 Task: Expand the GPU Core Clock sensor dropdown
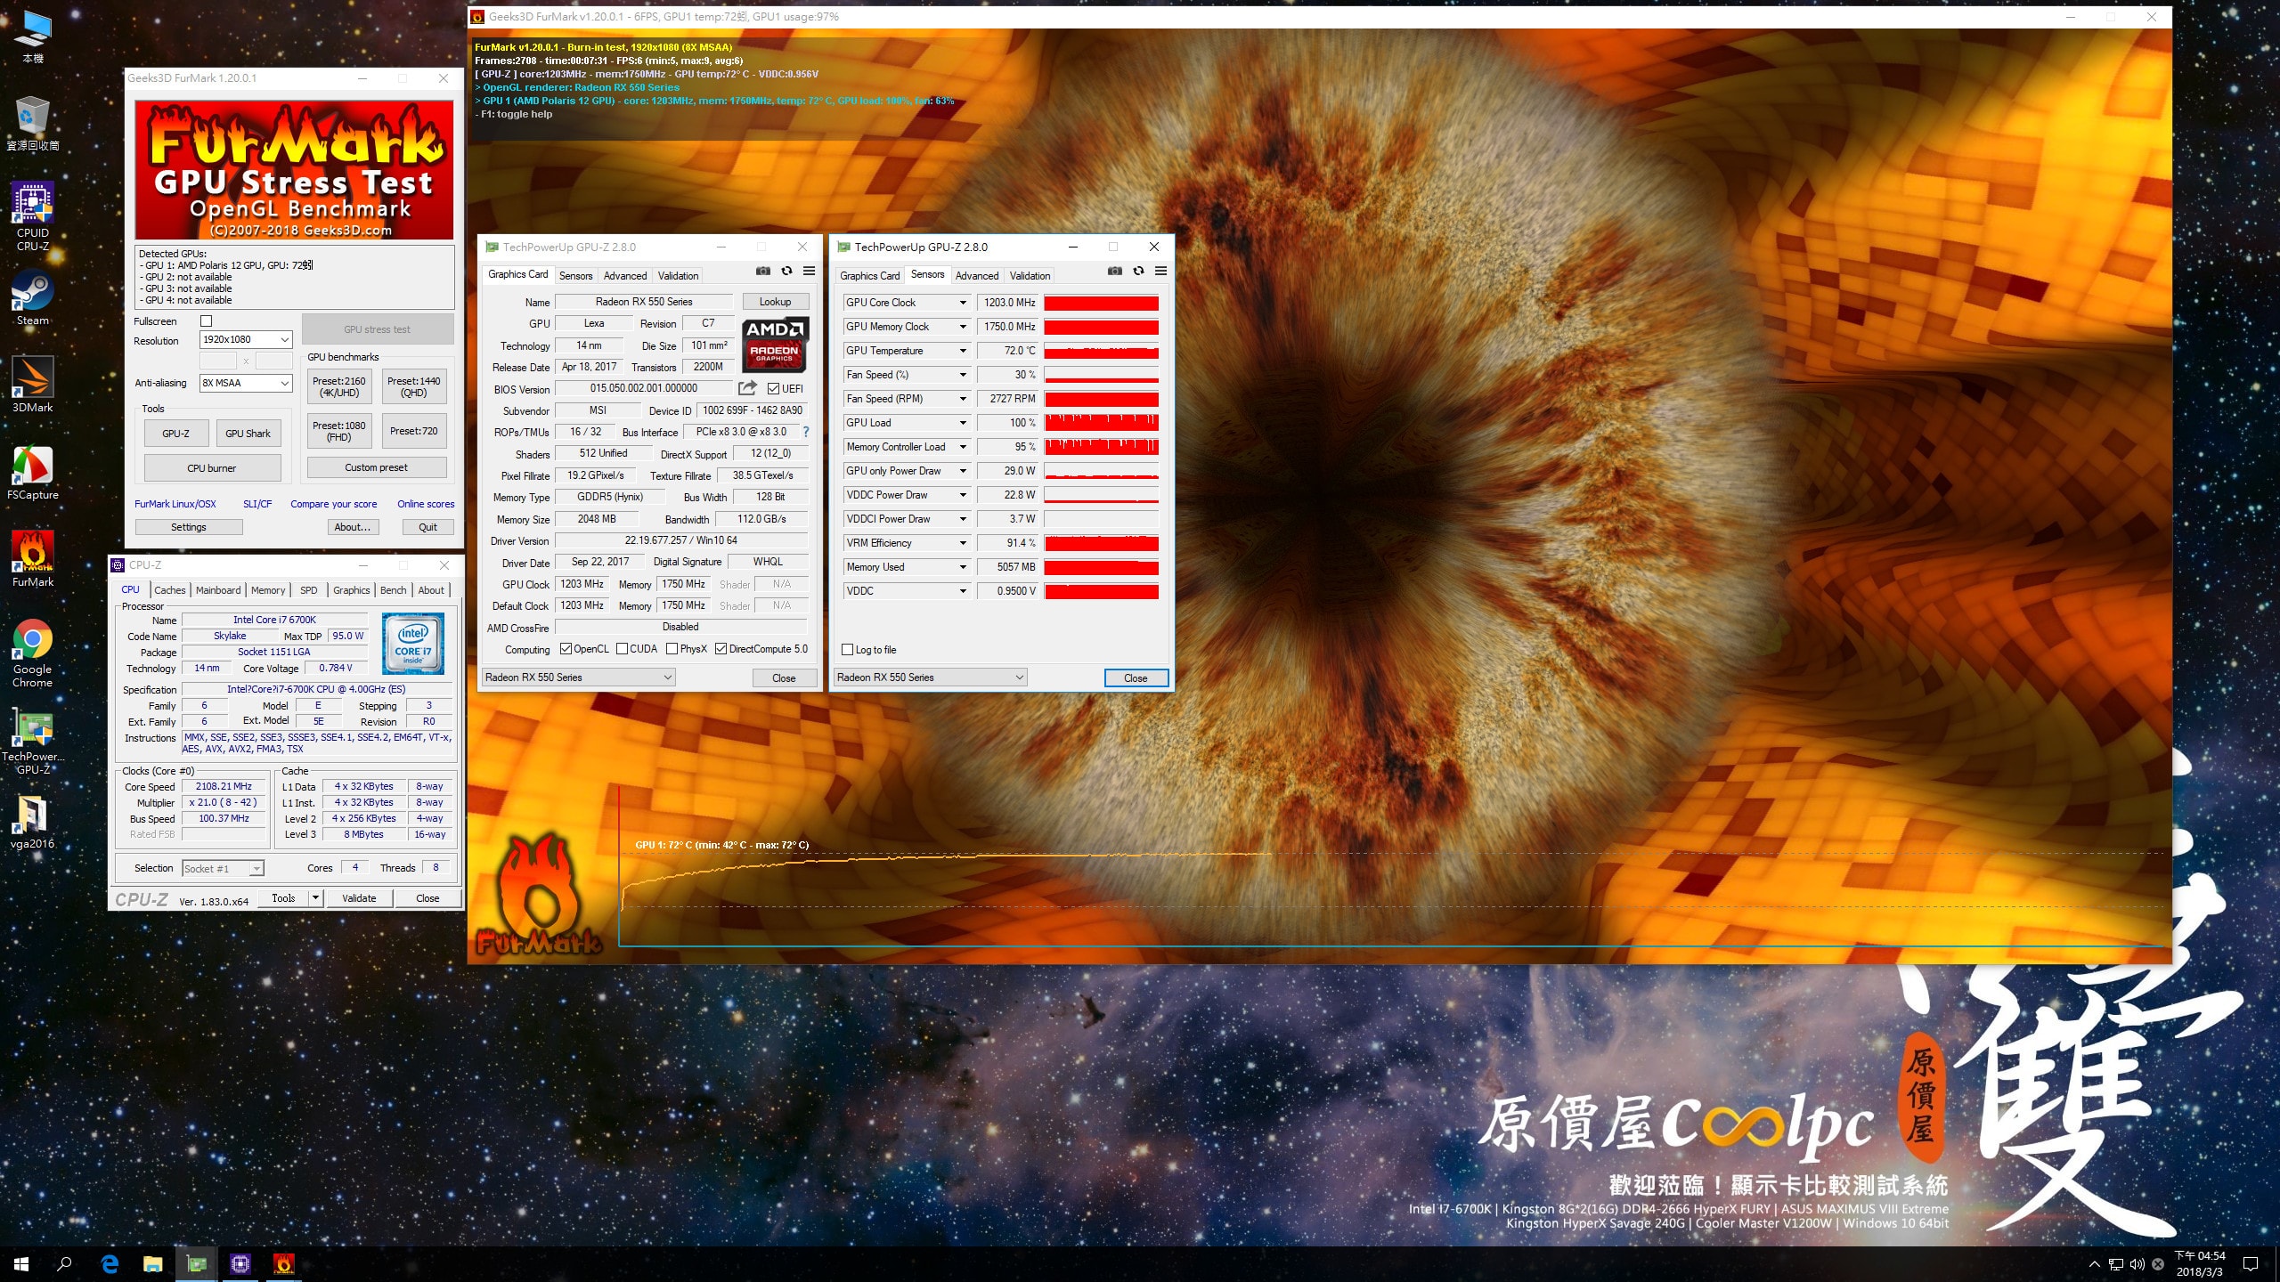[963, 303]
